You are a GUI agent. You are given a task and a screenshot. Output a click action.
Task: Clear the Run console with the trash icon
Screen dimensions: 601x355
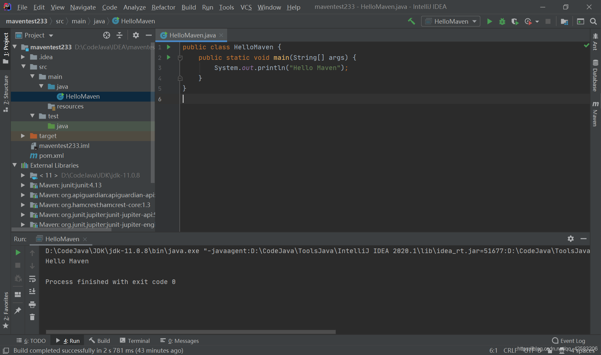(x=32, y=317)
